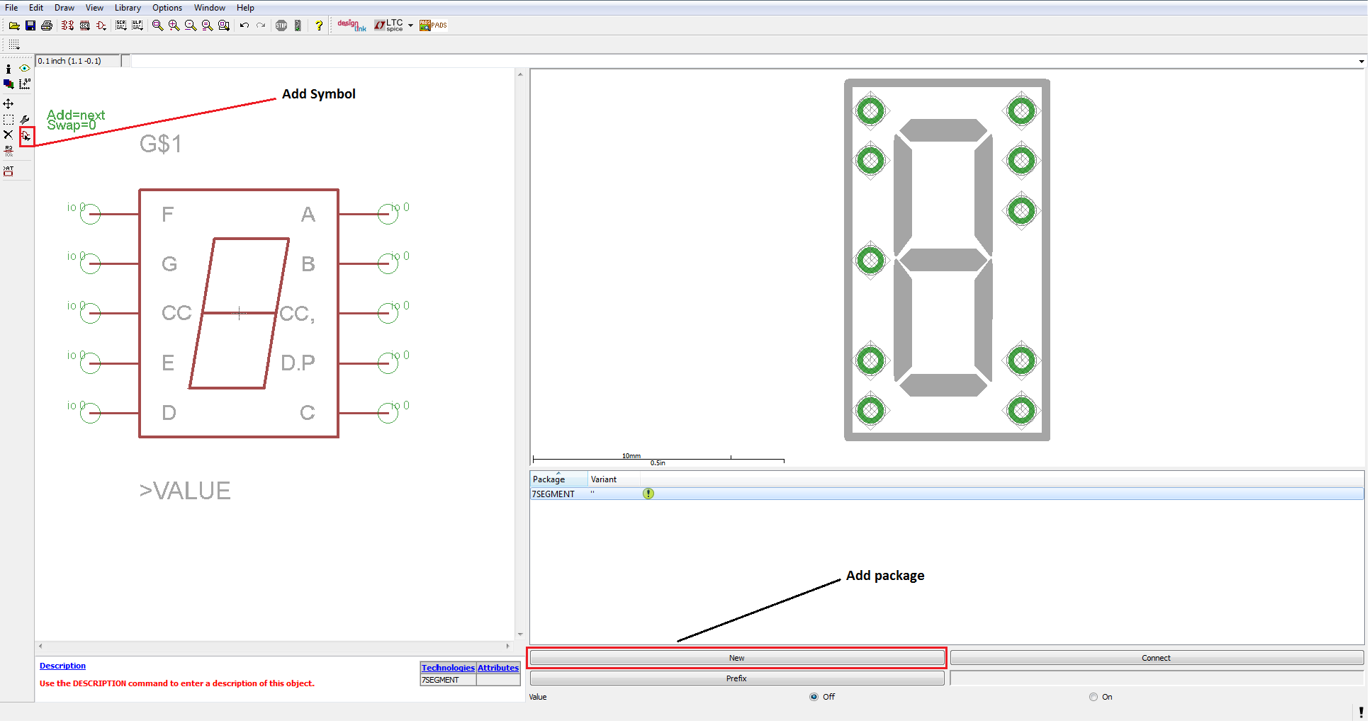1372x728 pixels.
Task: Open the Technologies link
Action: click(448, 667)
